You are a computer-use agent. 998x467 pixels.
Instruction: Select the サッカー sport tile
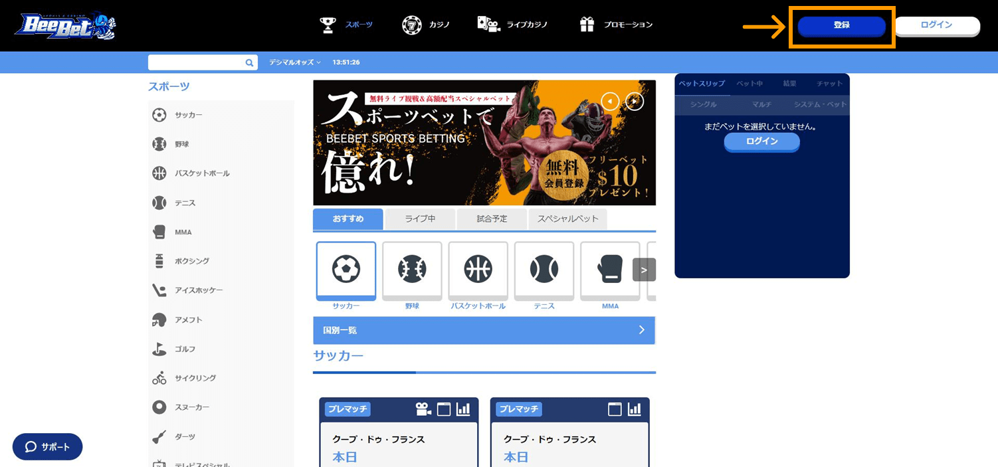[346, 270]
